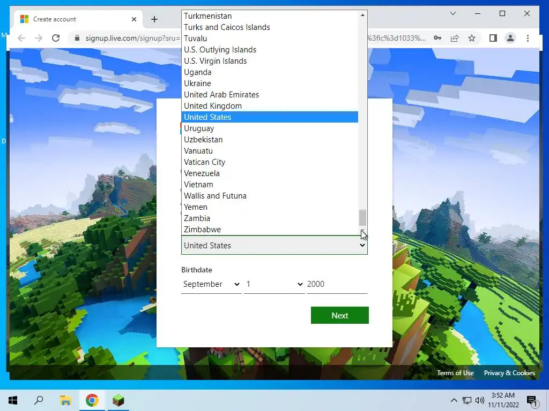Select United Arab Emirates
549x411 pixels.
tap(270, 95)
